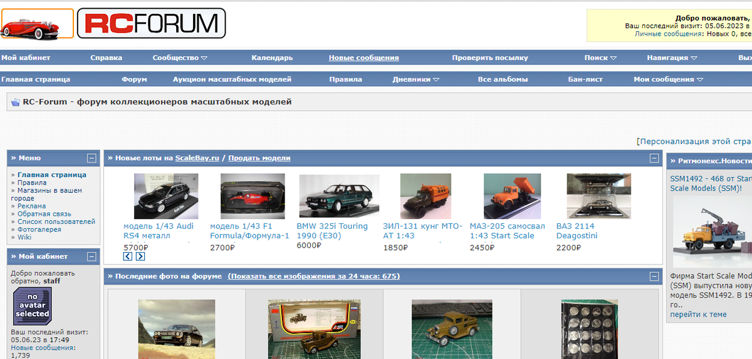Click the RC Forum logo
Viewport: 752px width, 359px height.
pos(151,23)
